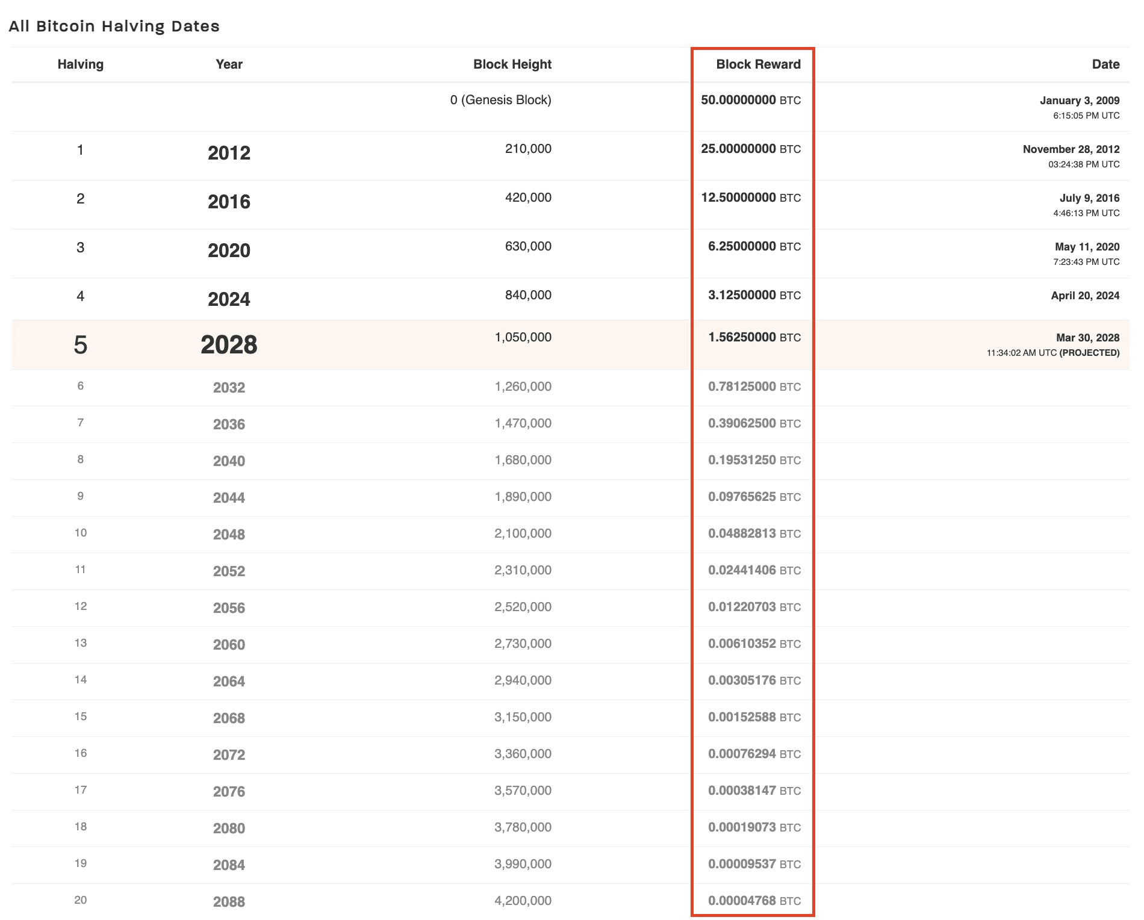
Task: Select the 3.12500000 BTC reward
Action: pos(754,295)
